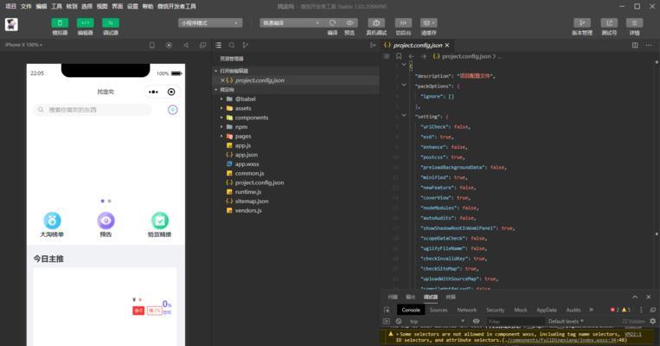Toggle the Editor (编辑器) panel button
The width and height of the screenshot is (660, 346).
pyautogui.click(x=85, y=22)
